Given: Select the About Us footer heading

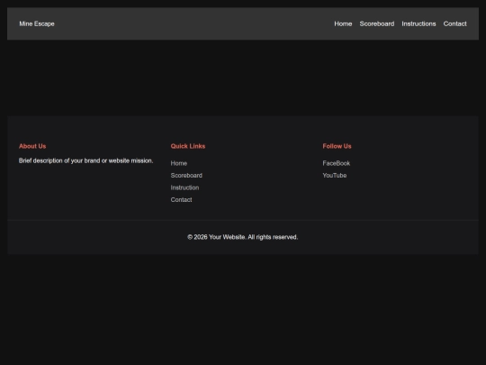Looking at the screenshot, I should pos(32,146).
